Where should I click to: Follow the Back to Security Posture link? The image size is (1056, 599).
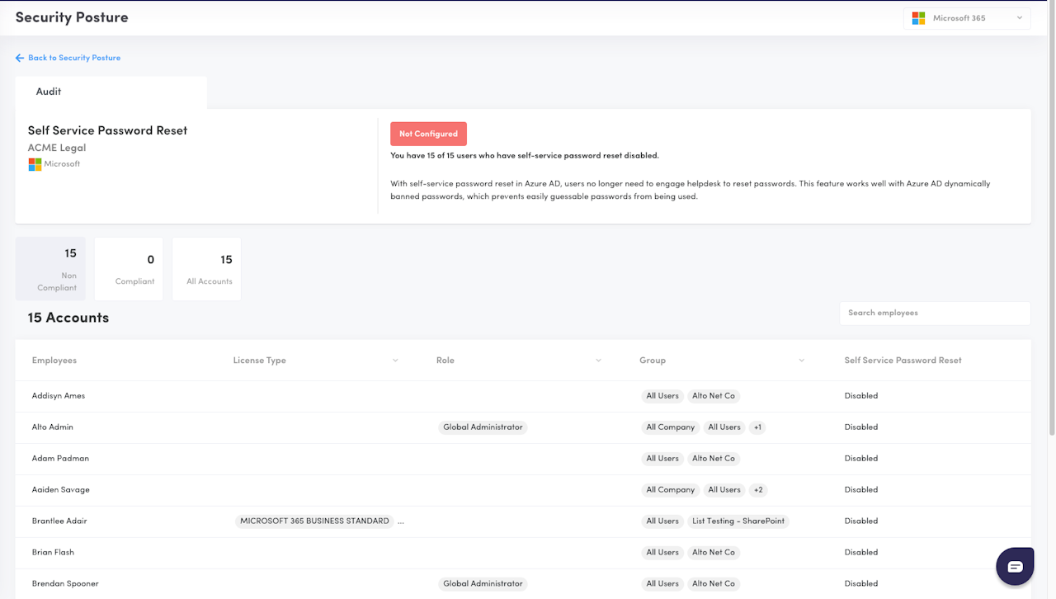click(x=74, y=58)
